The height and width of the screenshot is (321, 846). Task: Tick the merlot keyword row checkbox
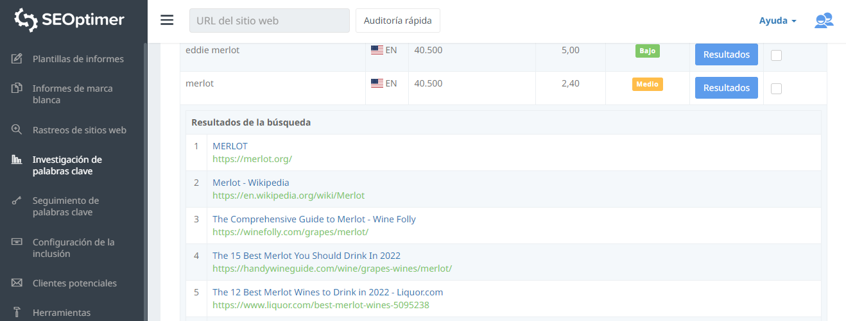click(776, 88)
